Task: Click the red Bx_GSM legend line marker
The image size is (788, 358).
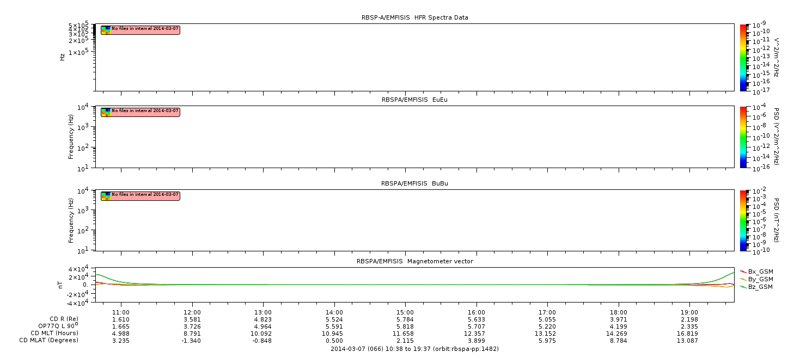Action: pos(743,271)
